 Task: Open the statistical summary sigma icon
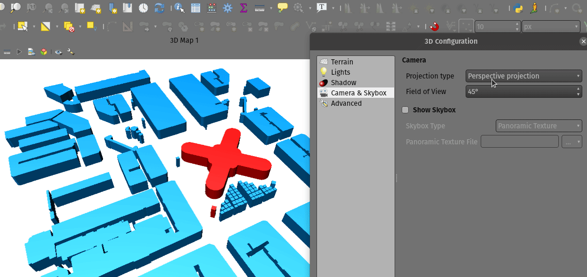point(243,8)
